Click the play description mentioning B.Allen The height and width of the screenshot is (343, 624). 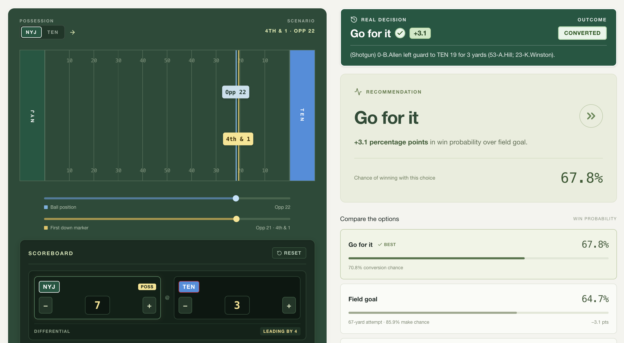[x=452, y=55]
